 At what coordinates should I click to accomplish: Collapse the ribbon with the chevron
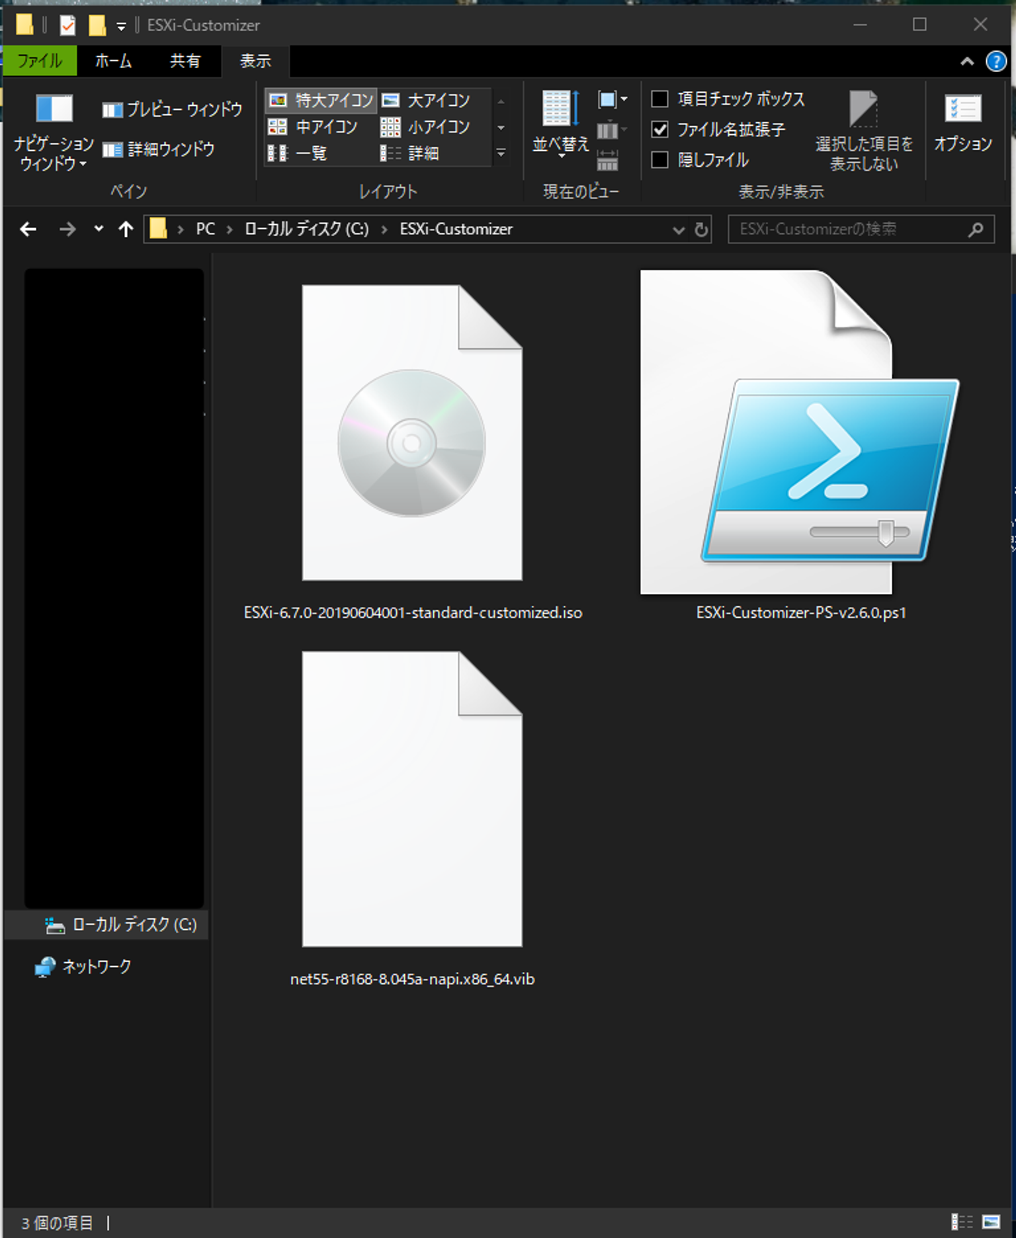point(967,62)
